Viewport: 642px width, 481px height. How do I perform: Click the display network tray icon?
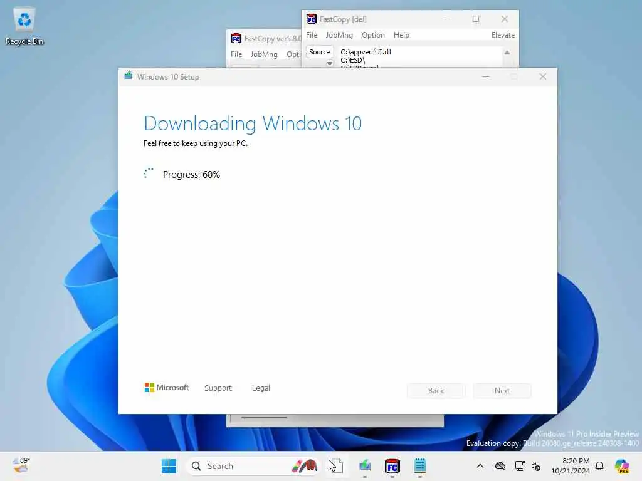pyautogui.click(x=520, y=466)
